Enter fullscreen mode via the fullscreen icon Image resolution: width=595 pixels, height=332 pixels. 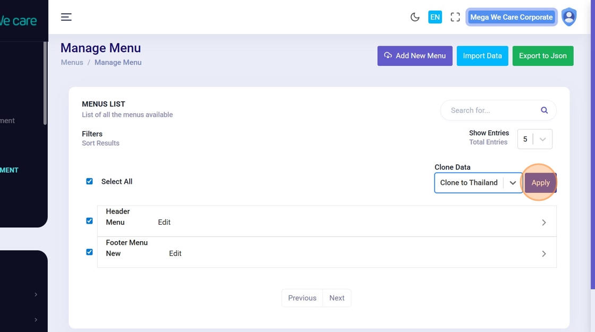455,17
